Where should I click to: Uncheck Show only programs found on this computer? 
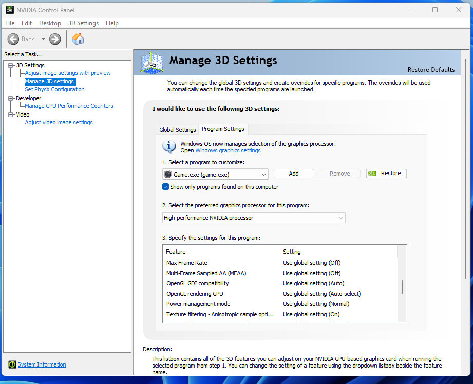click(x=165, y=187)
